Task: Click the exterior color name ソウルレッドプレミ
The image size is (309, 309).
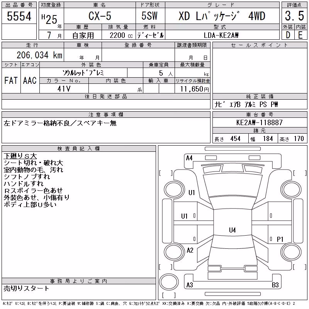Action: tap(83, 73)
